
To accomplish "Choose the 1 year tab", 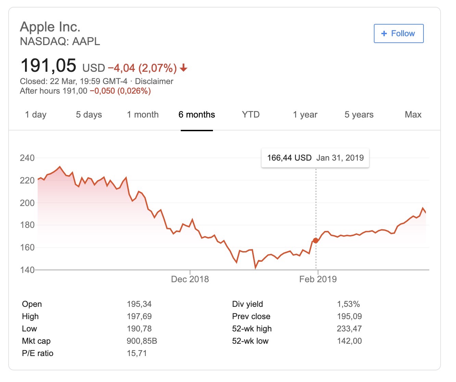I will (x=305, y=115).
